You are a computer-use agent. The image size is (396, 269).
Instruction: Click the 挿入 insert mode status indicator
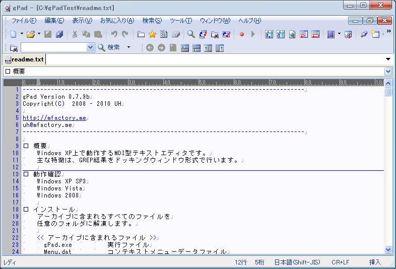(x=375, y=262)
